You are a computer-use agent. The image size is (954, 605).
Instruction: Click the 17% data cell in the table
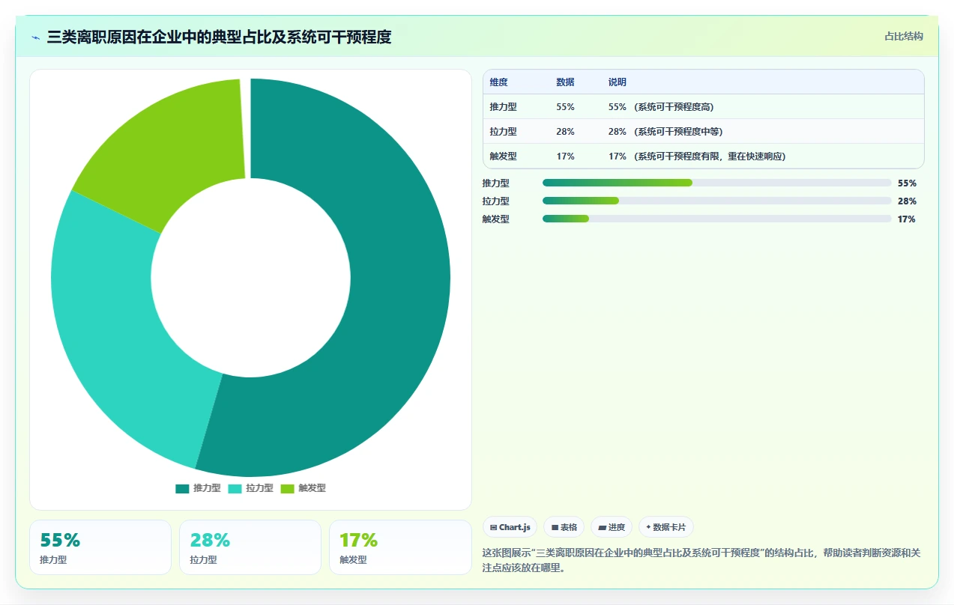565,156
